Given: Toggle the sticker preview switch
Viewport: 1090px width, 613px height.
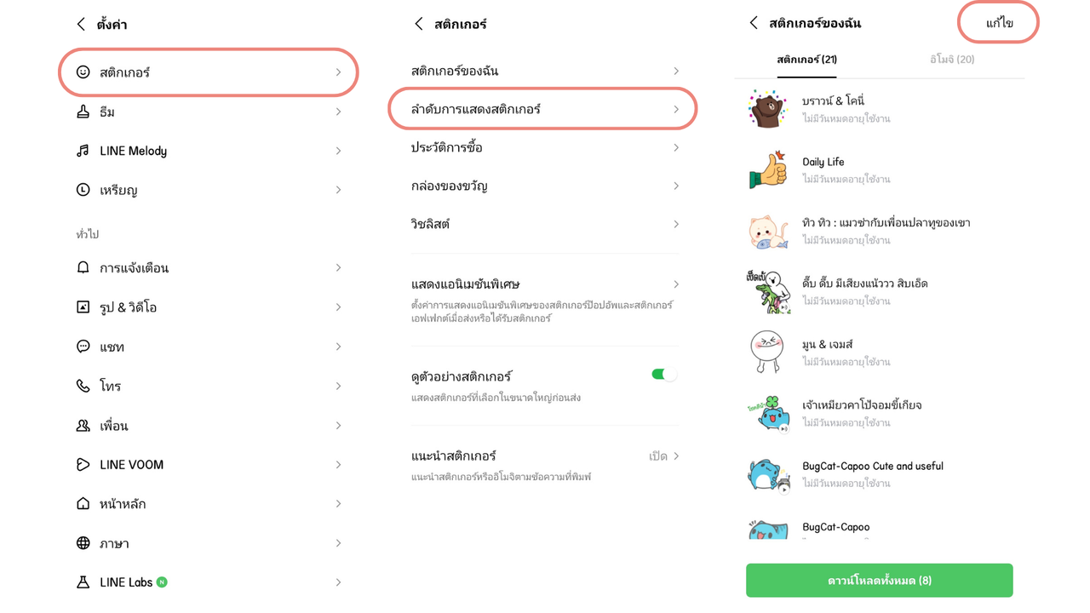Looking at the screenshot, I should point(663,375).
